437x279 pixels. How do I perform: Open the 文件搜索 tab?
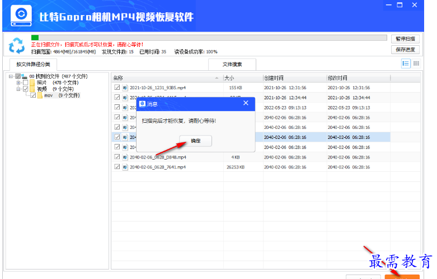pyautogui.click(x=232, y=64)
